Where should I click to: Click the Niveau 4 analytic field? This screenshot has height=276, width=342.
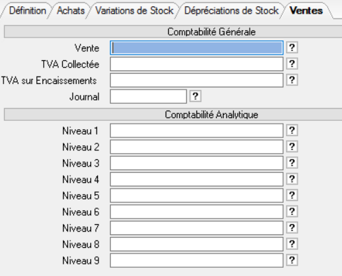197,179
